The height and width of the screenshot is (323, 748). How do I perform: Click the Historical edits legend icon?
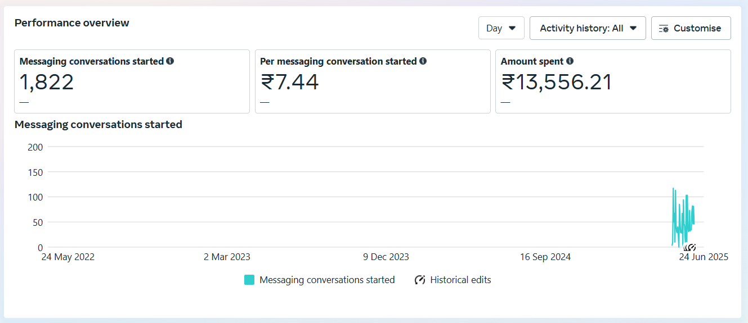(420, 280)
